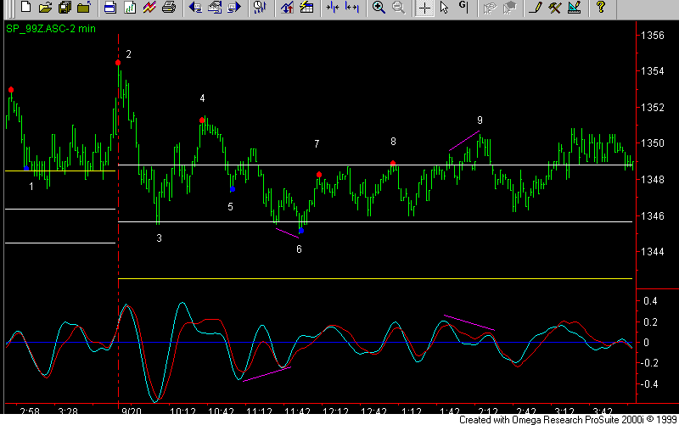Click the ruler and triangle drawing icon
This screenshot has width=679, height=425.
(x=575, y=8)
